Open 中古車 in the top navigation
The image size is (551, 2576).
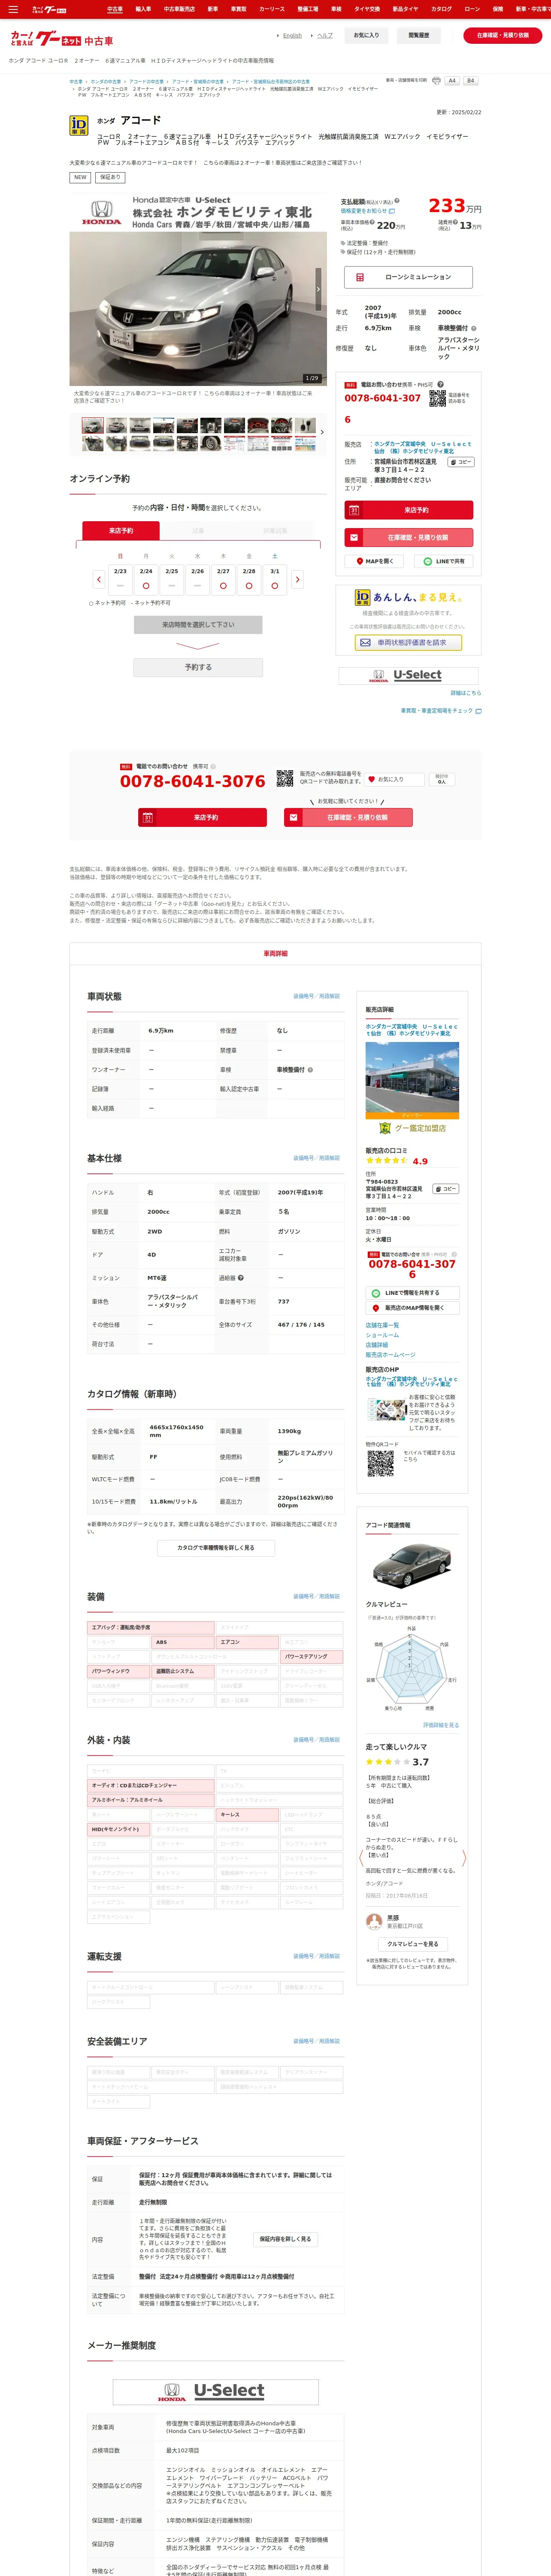pos(115,9)
